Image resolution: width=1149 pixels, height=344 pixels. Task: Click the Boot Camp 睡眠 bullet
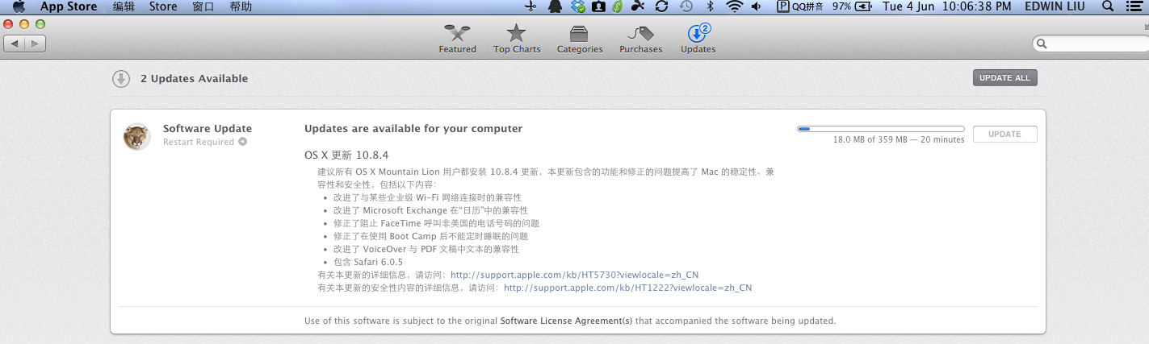(x=430, y=236)
